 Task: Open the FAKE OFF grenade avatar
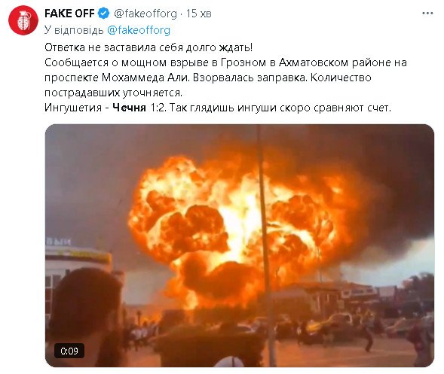[x=23, y=20]
